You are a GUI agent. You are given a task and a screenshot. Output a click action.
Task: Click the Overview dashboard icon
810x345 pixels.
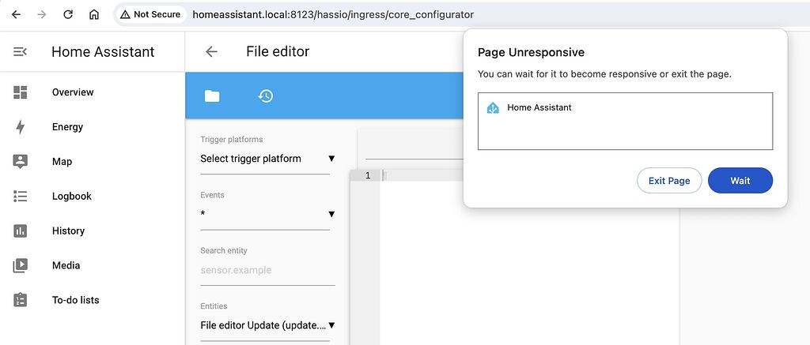point(21,92)
